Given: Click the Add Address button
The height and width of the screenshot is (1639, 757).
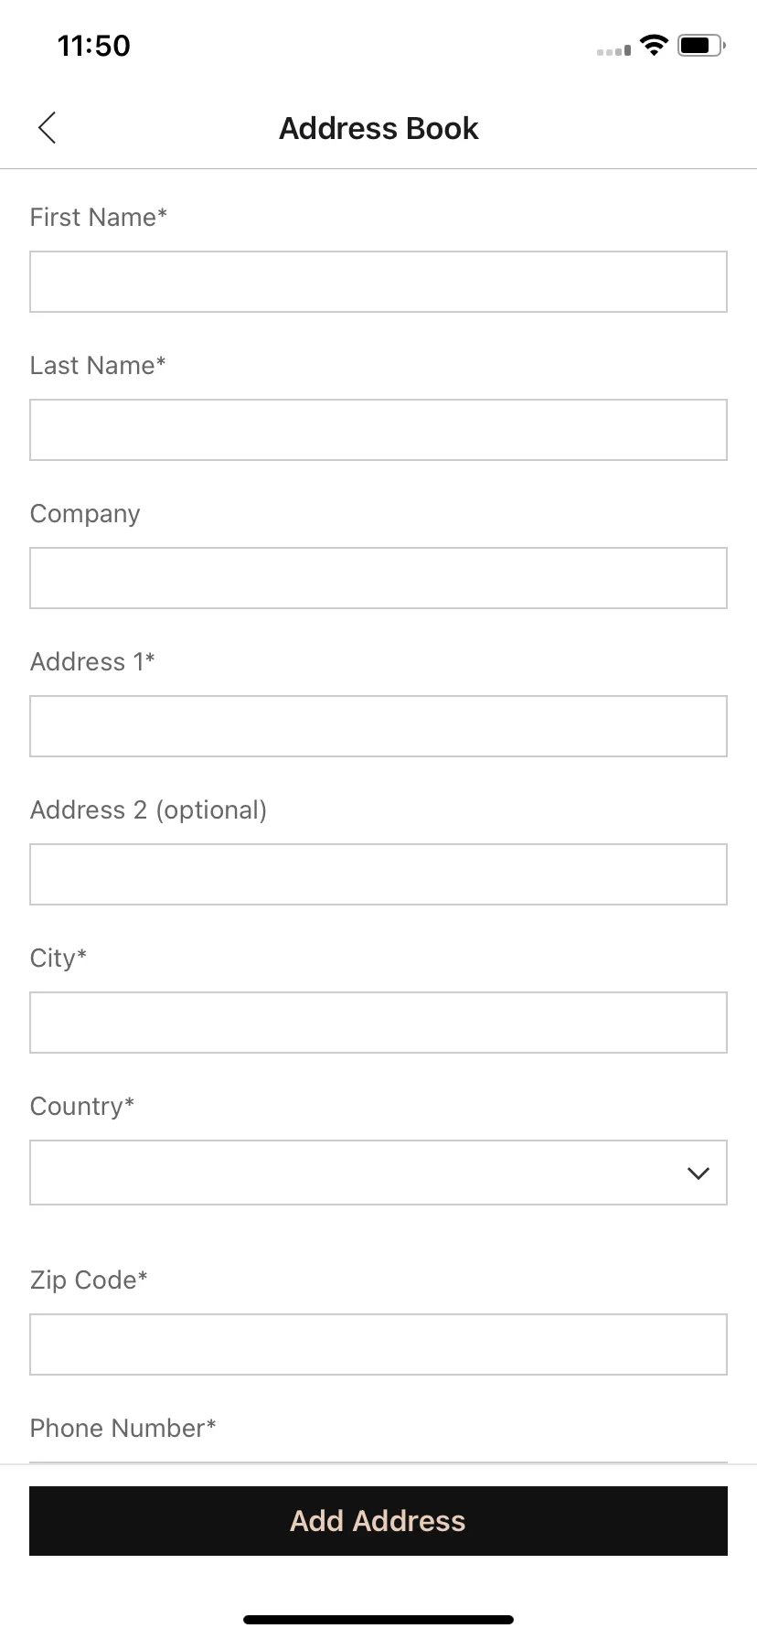Looking at the screenshot, I should (378, 1521).
